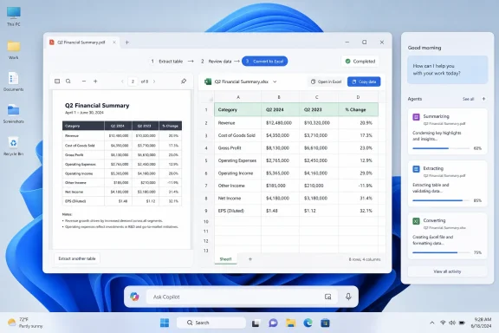
Task: Open Windows Start menu
Action: point(165,323)
